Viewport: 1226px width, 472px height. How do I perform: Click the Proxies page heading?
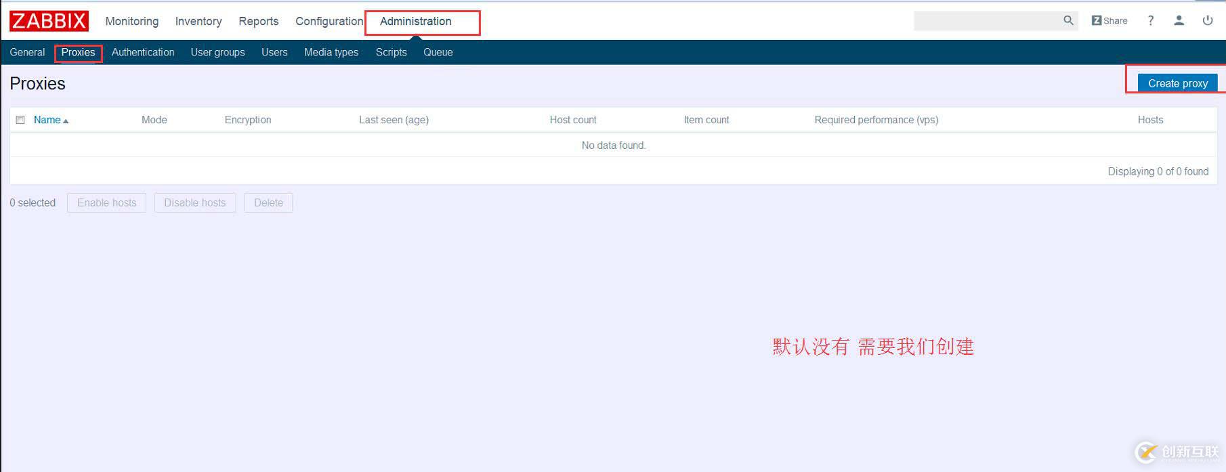(x=37, y=83)
